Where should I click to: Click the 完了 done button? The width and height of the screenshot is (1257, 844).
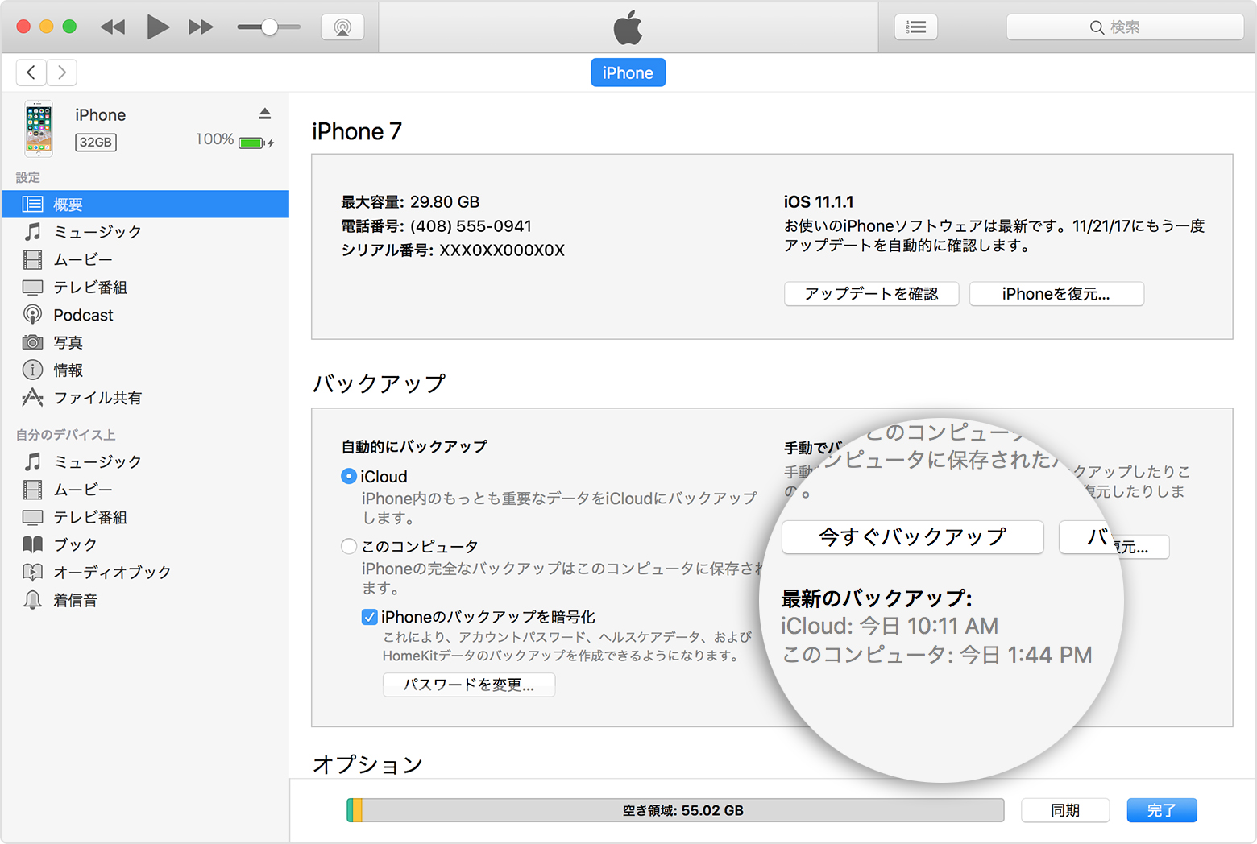pos(1161,810)
